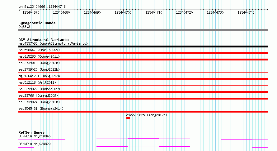The height and width of the screenshot is (151, 277).
Task: Click the small red block of esv2739025
Action: click(x=128, y=118)
